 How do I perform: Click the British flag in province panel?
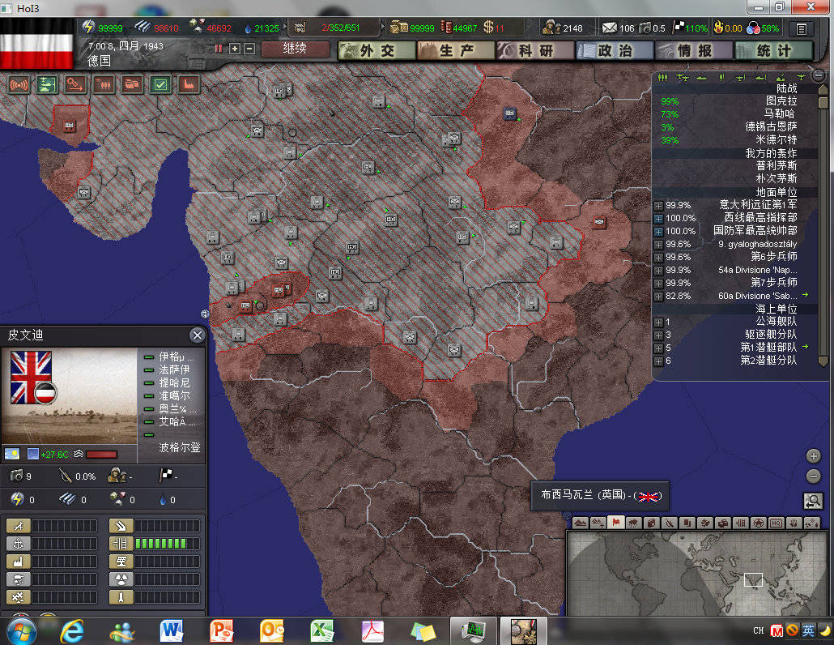point(31,377)
